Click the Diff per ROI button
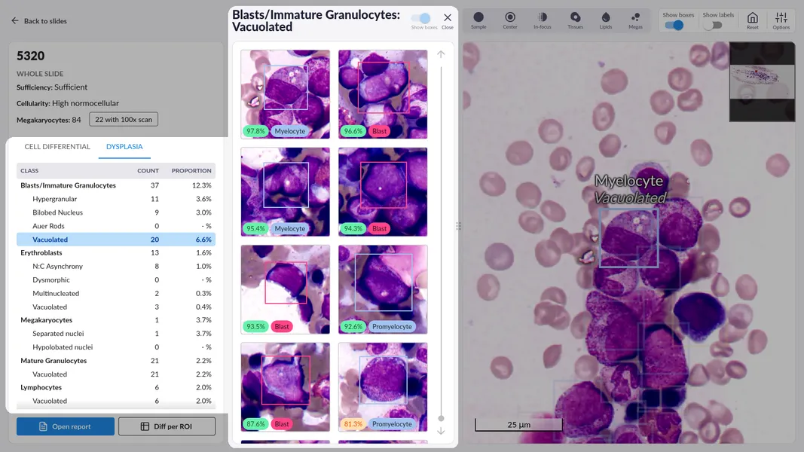Viewport: 804px width, 452px height. pos(167,426)
